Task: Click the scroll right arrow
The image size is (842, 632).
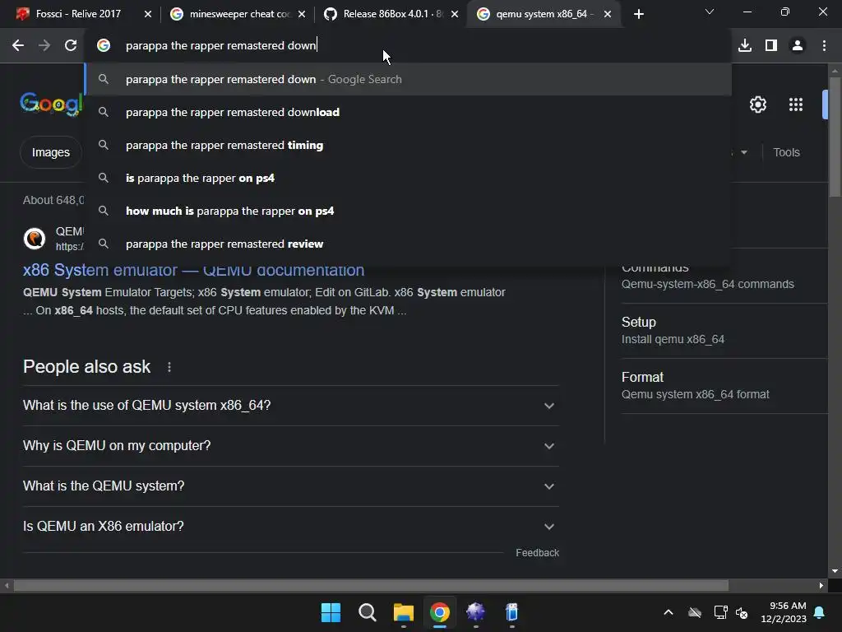Action: (821, 585)
